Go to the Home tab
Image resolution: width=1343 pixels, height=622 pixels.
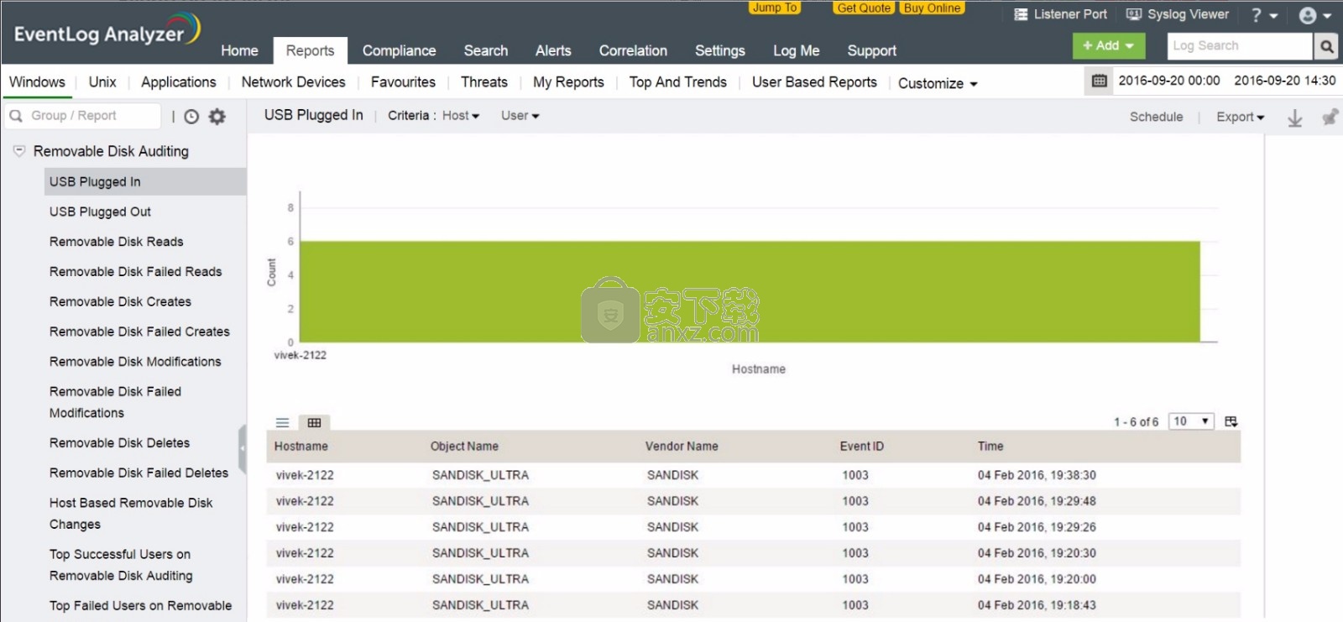(x=239, y=50)
